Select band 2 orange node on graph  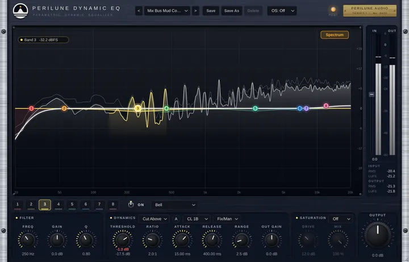(64, 109)
